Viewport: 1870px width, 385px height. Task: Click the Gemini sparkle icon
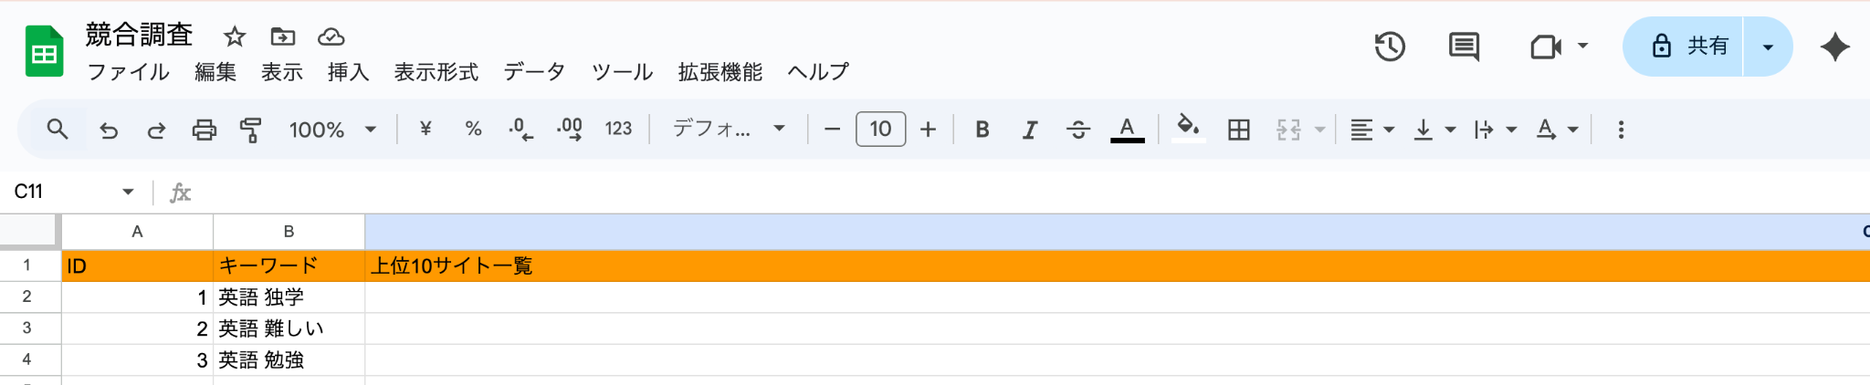[1834, 47]
